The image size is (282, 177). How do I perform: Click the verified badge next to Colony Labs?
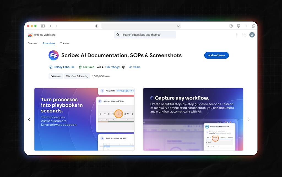pos(51,67)
